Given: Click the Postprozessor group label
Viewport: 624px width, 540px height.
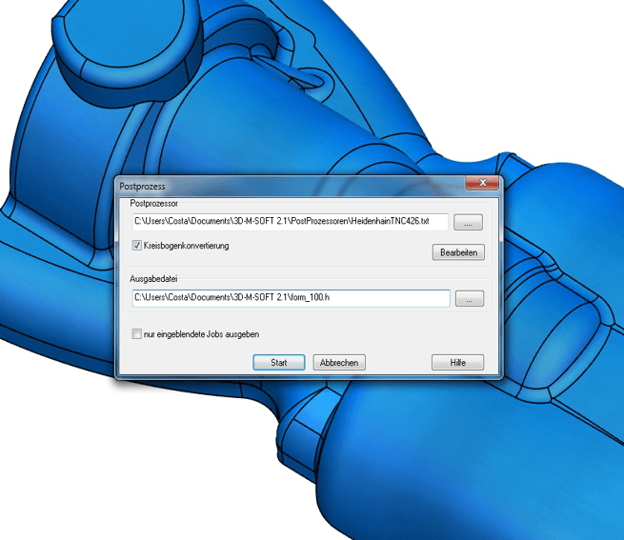Looking at the screenshot, I should click(153, 204).
